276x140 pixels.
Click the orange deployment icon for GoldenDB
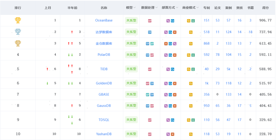[x=175, y=84]
